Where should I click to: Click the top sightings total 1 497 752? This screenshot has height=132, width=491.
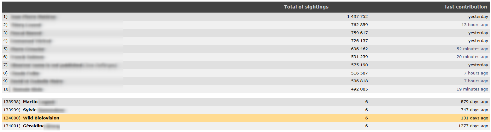[x=357, y=17]
